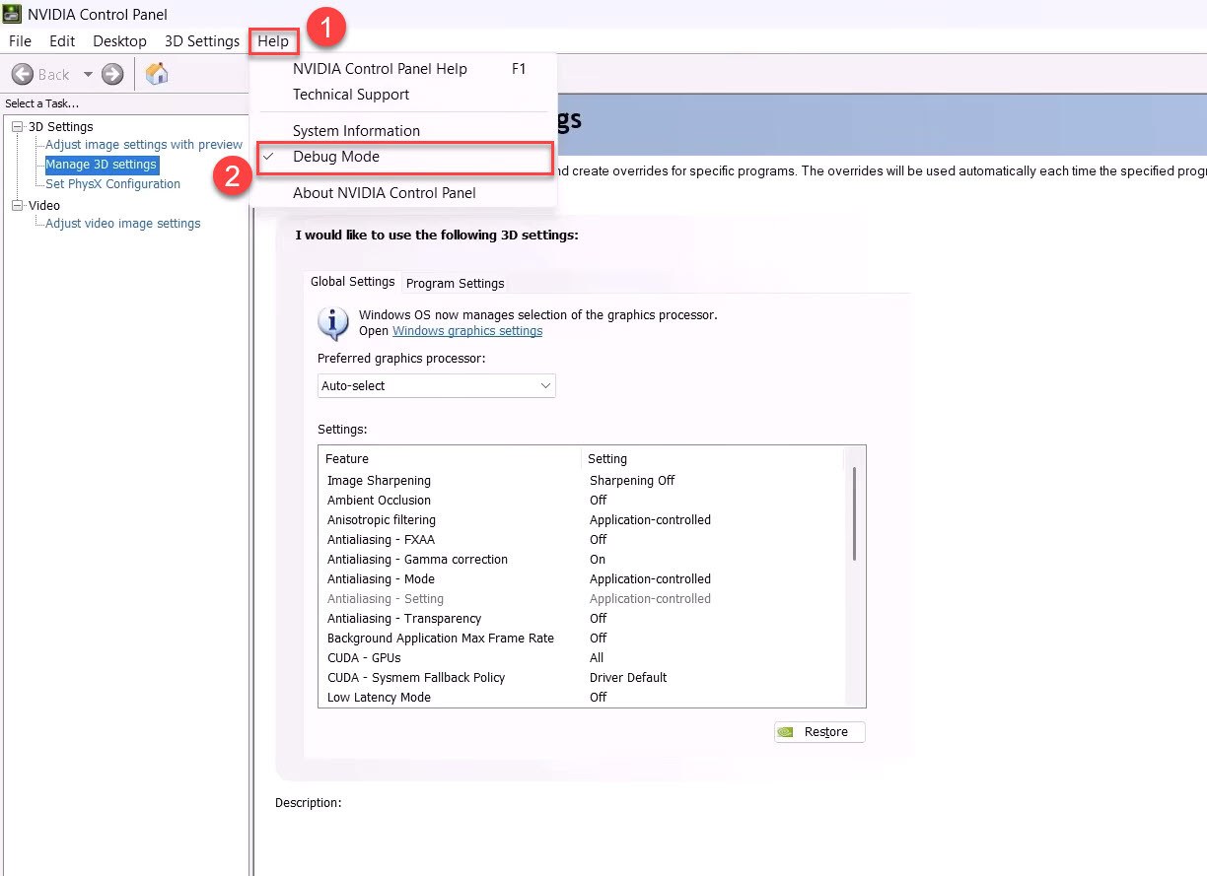Click the Back arrow icon
This screenshot has width=1207, height=876.
point(23,74)
